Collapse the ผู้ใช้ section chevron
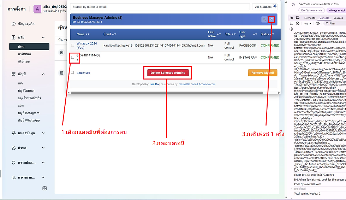 (x=43, y=37)
